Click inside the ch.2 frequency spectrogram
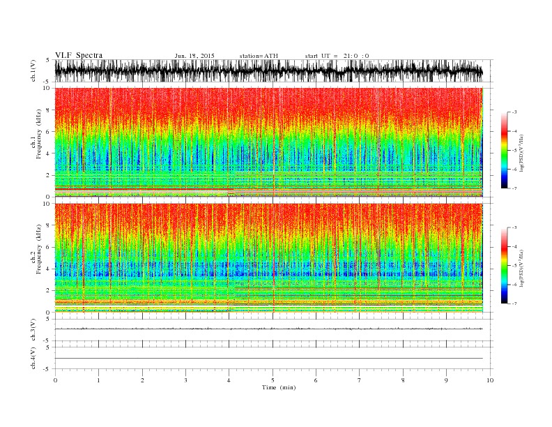The image size is (552, 427). tap(268, 257)
